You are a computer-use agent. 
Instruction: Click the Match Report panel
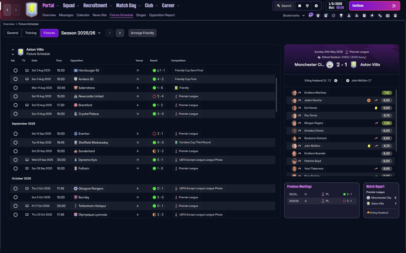[x=381, y=200]
